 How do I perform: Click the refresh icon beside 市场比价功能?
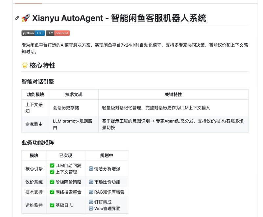[x=91, y=182]
